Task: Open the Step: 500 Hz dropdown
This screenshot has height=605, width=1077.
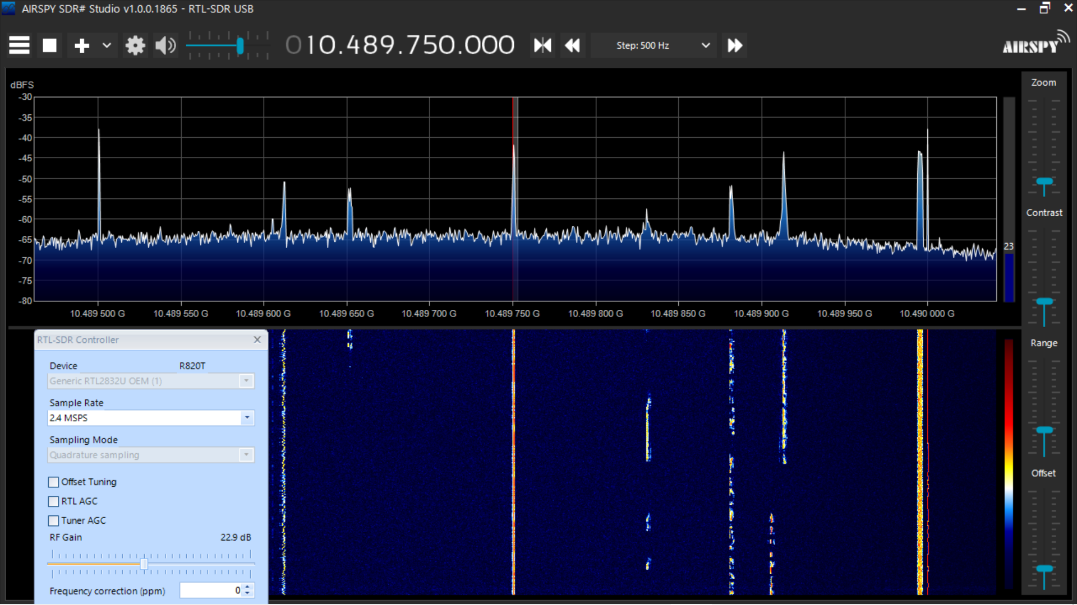Action: pos(654,45)
